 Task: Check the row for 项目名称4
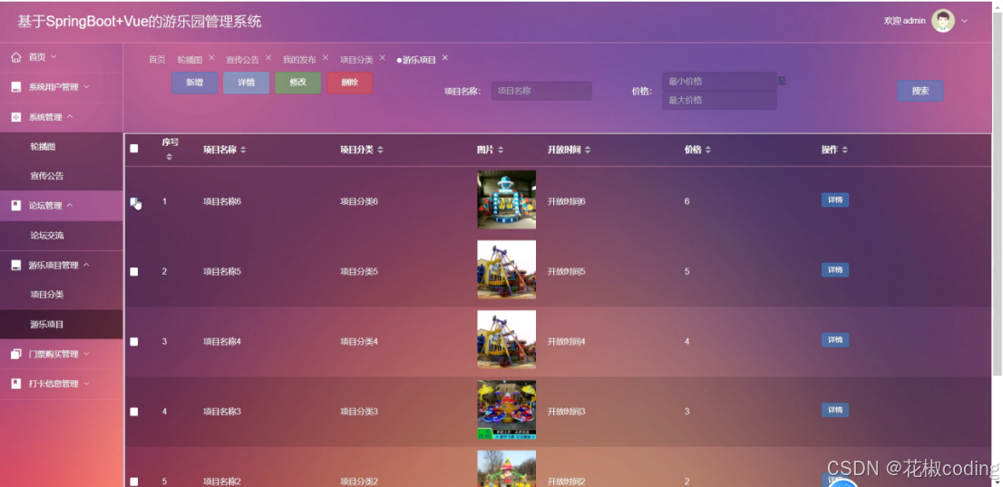coord(133,342)
